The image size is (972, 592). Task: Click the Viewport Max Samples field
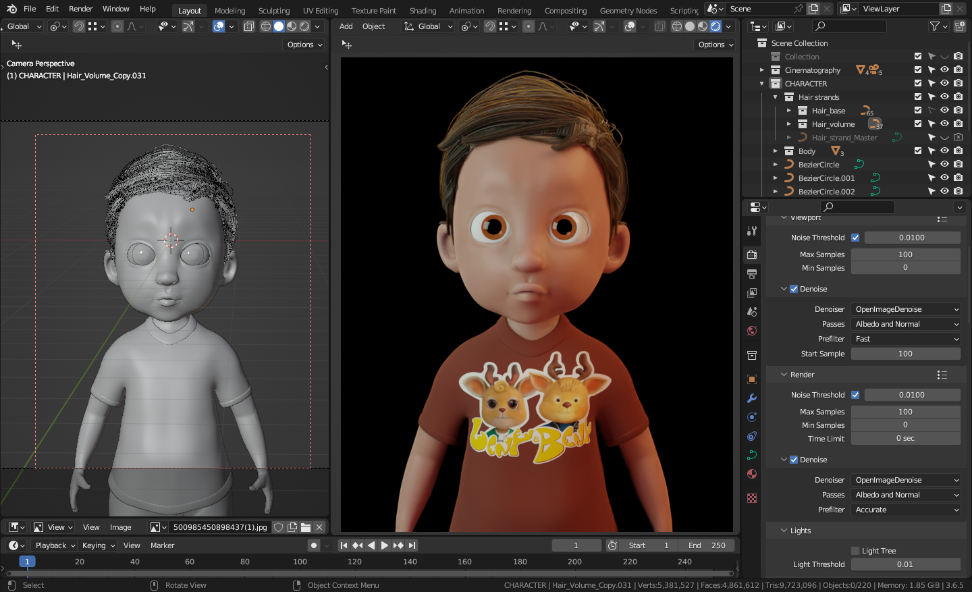coord(906,254)
